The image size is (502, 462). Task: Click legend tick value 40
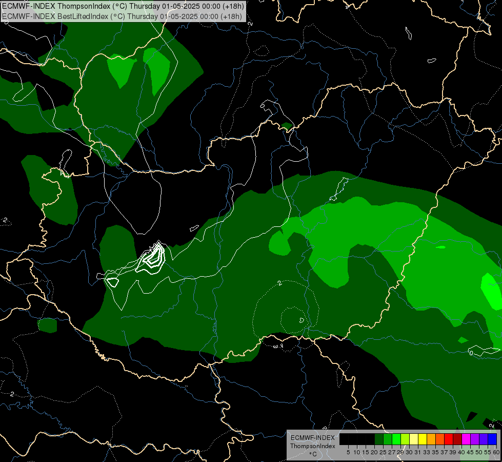point(461,452)
